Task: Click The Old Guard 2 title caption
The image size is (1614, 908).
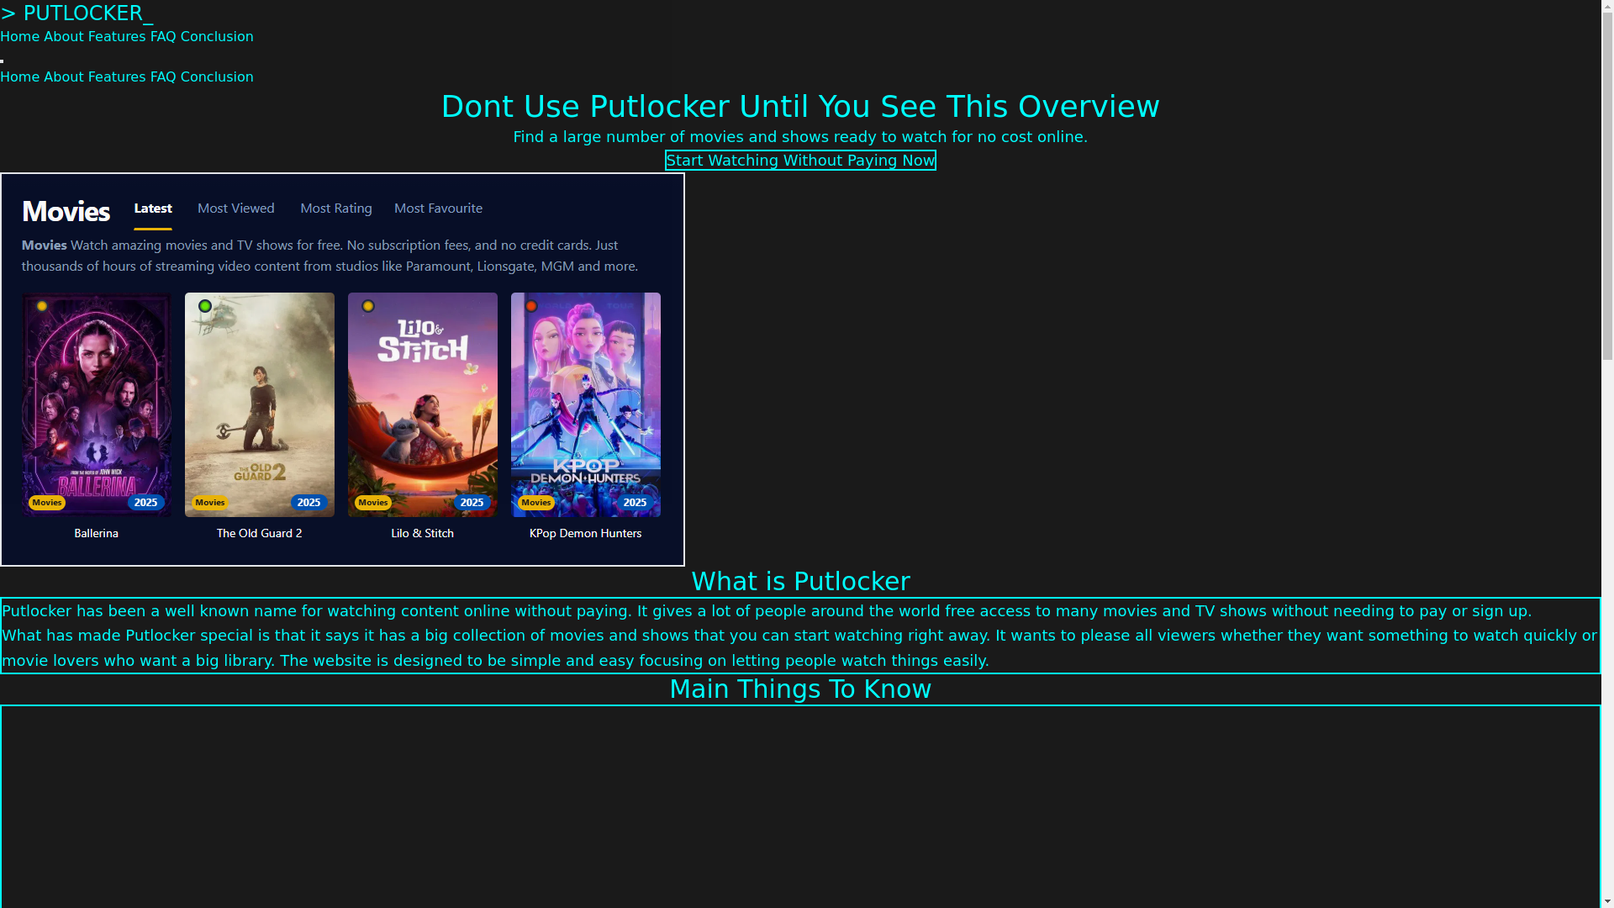Action: pyautogui.click(x=260, y=534)
